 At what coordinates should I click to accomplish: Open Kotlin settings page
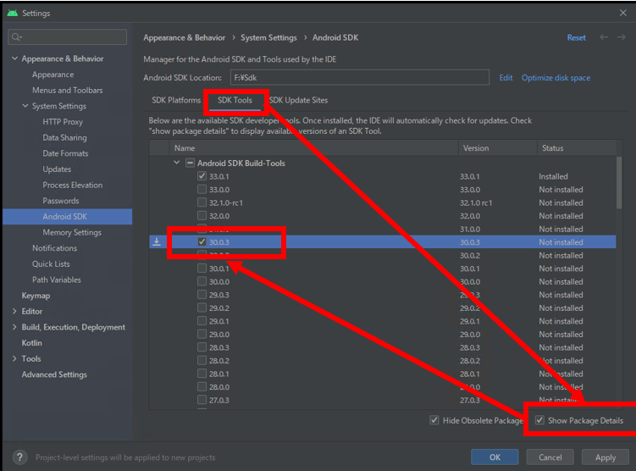point(31,343)
